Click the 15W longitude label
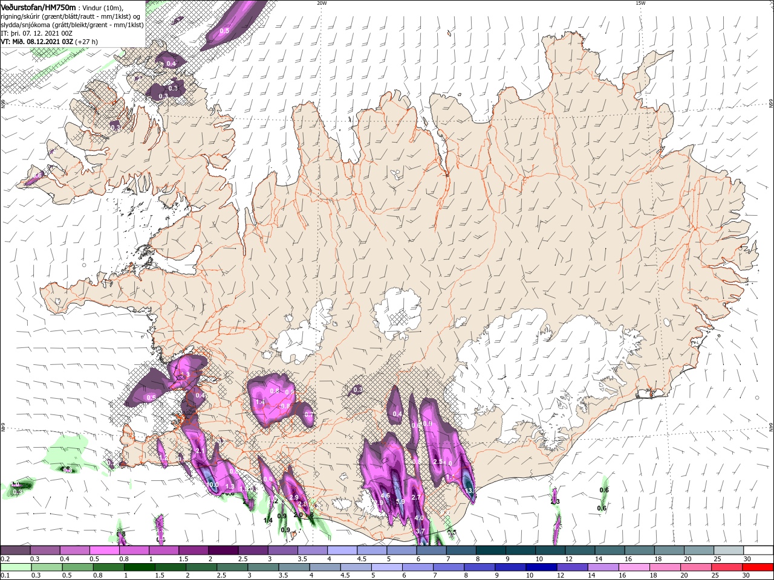 (640, 3)
